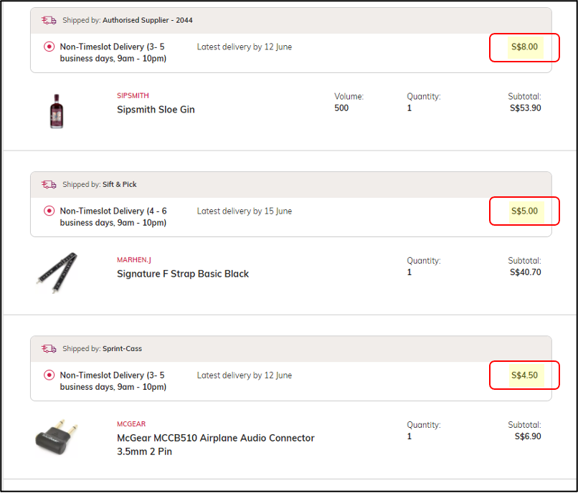Click the delivery truck icon for Authorised Supplier

pyautogui.click(x=49, y=20)
